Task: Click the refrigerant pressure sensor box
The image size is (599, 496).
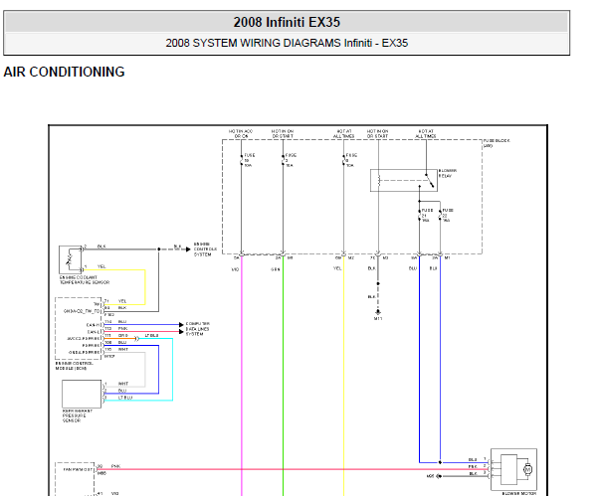Action: (82, 394)
